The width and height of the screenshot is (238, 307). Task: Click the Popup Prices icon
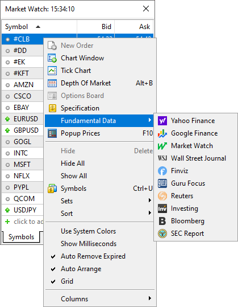pyautogui.click(x=52, y=133)
